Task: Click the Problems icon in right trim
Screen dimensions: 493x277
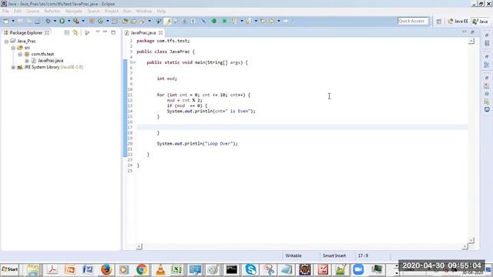Action: (x=487, y=85)
